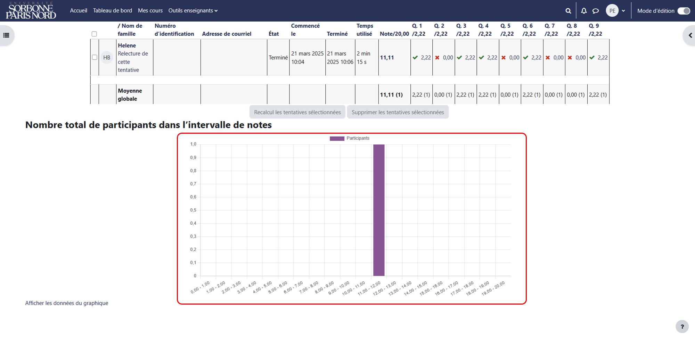
Task: Click Afficher les données du graphique
Action: tap(67, 303)
